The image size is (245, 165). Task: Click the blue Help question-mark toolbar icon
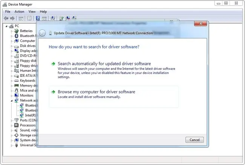pyautogui.click(x=38, y=19)
